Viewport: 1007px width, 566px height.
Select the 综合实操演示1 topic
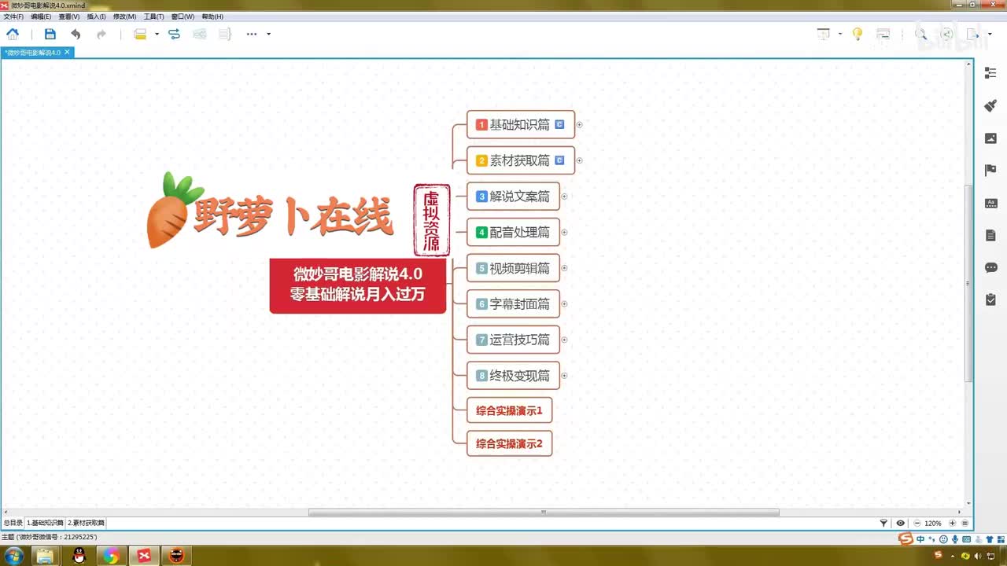click(509, 410)
